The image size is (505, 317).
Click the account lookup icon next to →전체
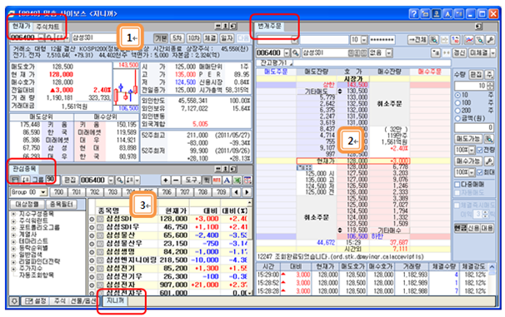[x=434, y=40]
